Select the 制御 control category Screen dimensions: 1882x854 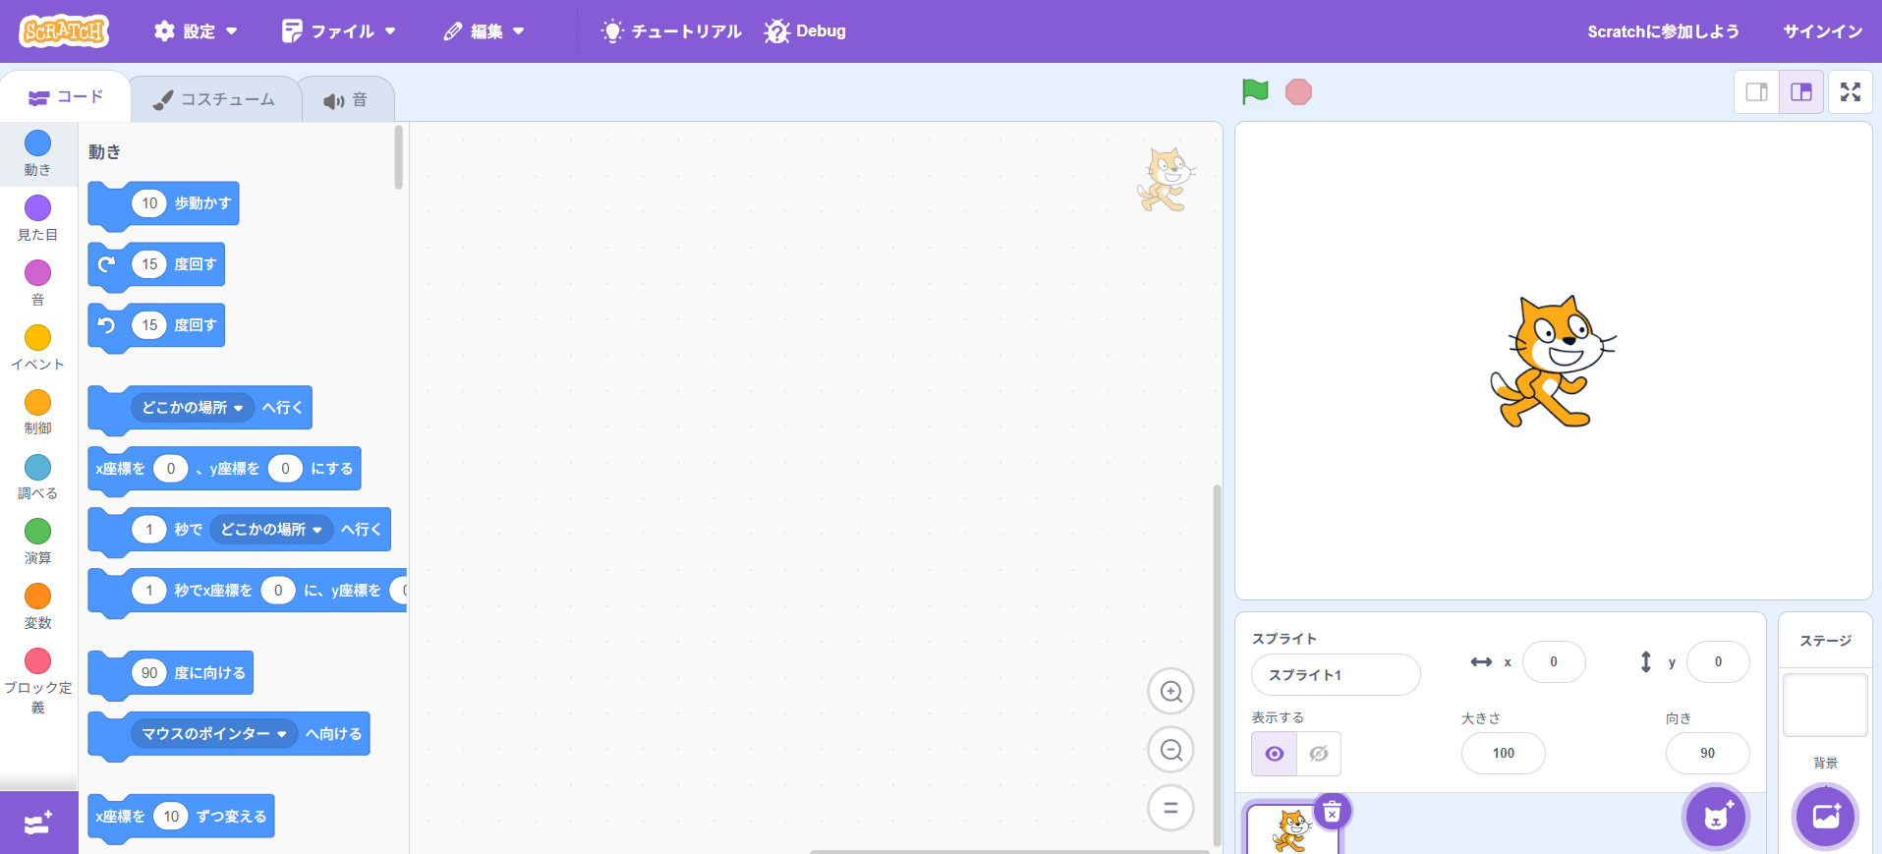click(37, 413)
